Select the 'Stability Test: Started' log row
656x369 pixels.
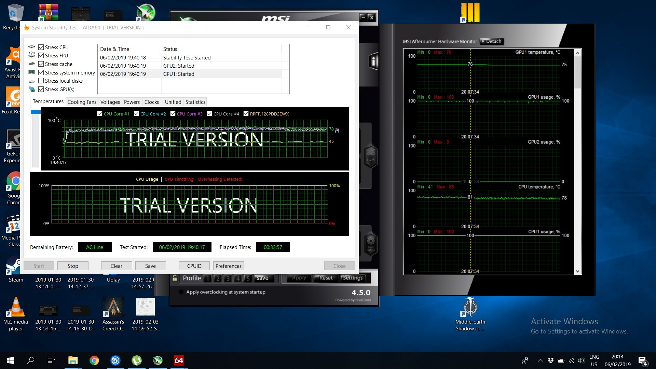pyautogui.click(x=191, y=57)
